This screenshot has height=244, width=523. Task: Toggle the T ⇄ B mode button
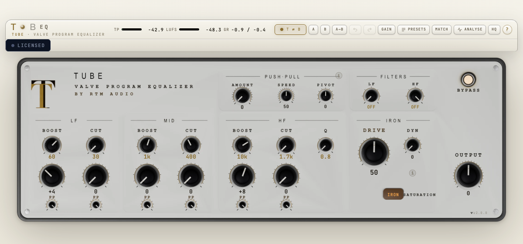coord(290,30)
